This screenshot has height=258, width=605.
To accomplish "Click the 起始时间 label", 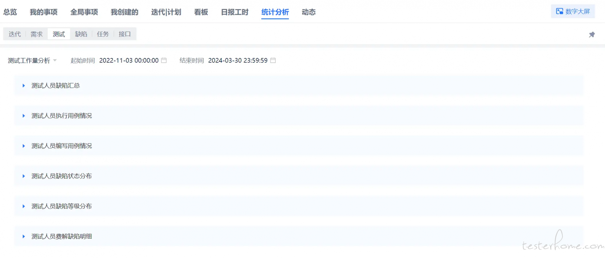I will point(83,60).
